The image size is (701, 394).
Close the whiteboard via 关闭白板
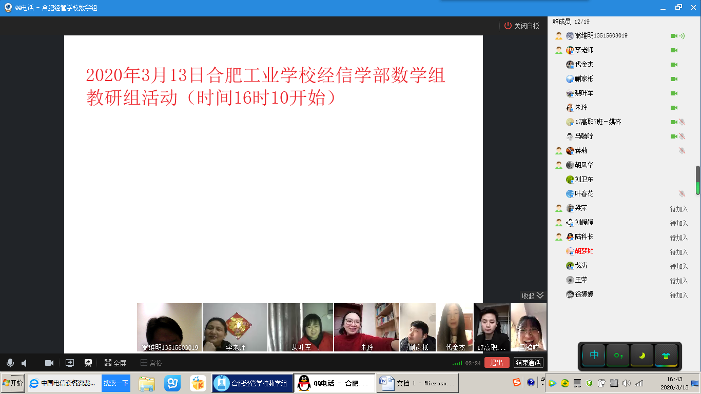point(522,26)
